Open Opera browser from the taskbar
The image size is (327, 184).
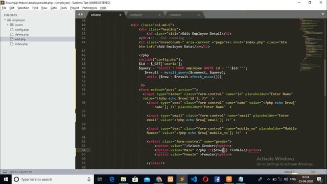tap(205, 179)
